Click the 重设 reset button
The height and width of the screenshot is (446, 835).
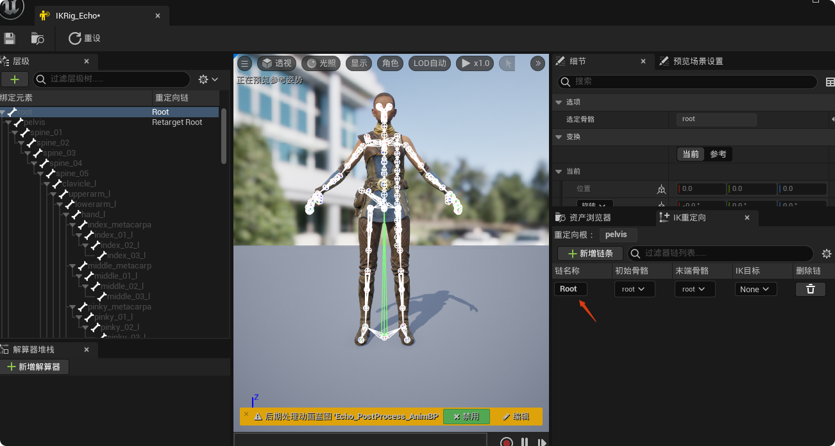[85, 38]
